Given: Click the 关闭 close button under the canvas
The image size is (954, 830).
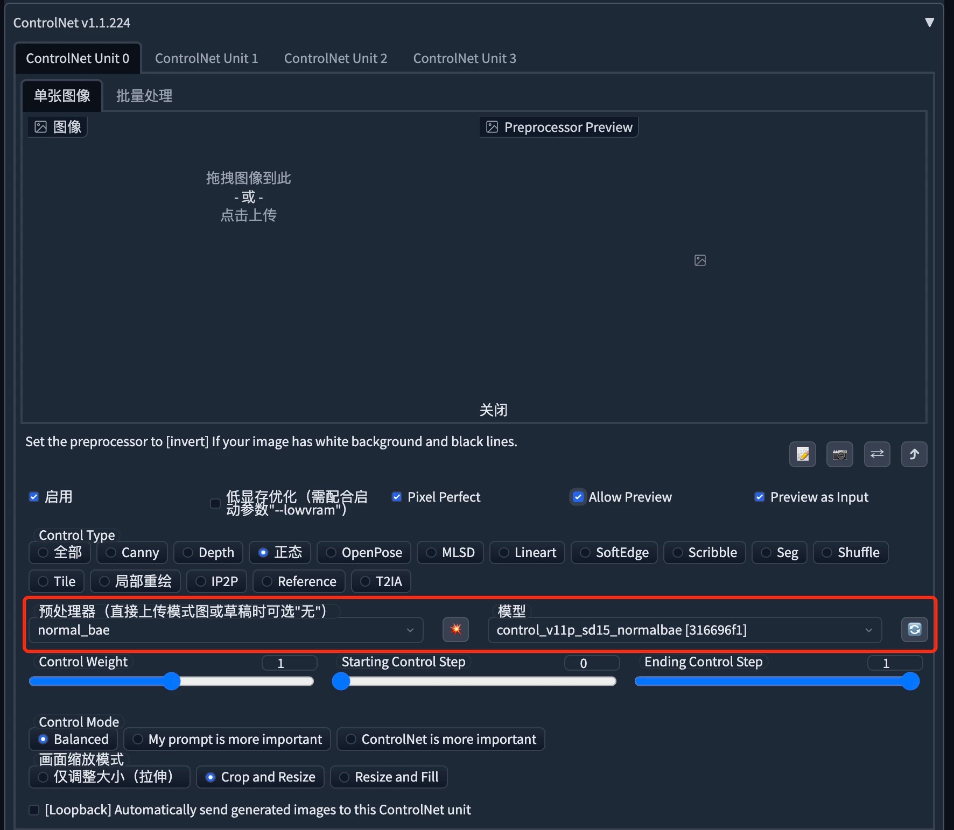Looking at the screenshot, I should [x=493, y=410].
